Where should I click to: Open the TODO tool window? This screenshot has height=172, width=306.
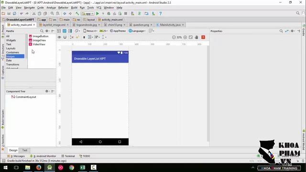[85, 156]
